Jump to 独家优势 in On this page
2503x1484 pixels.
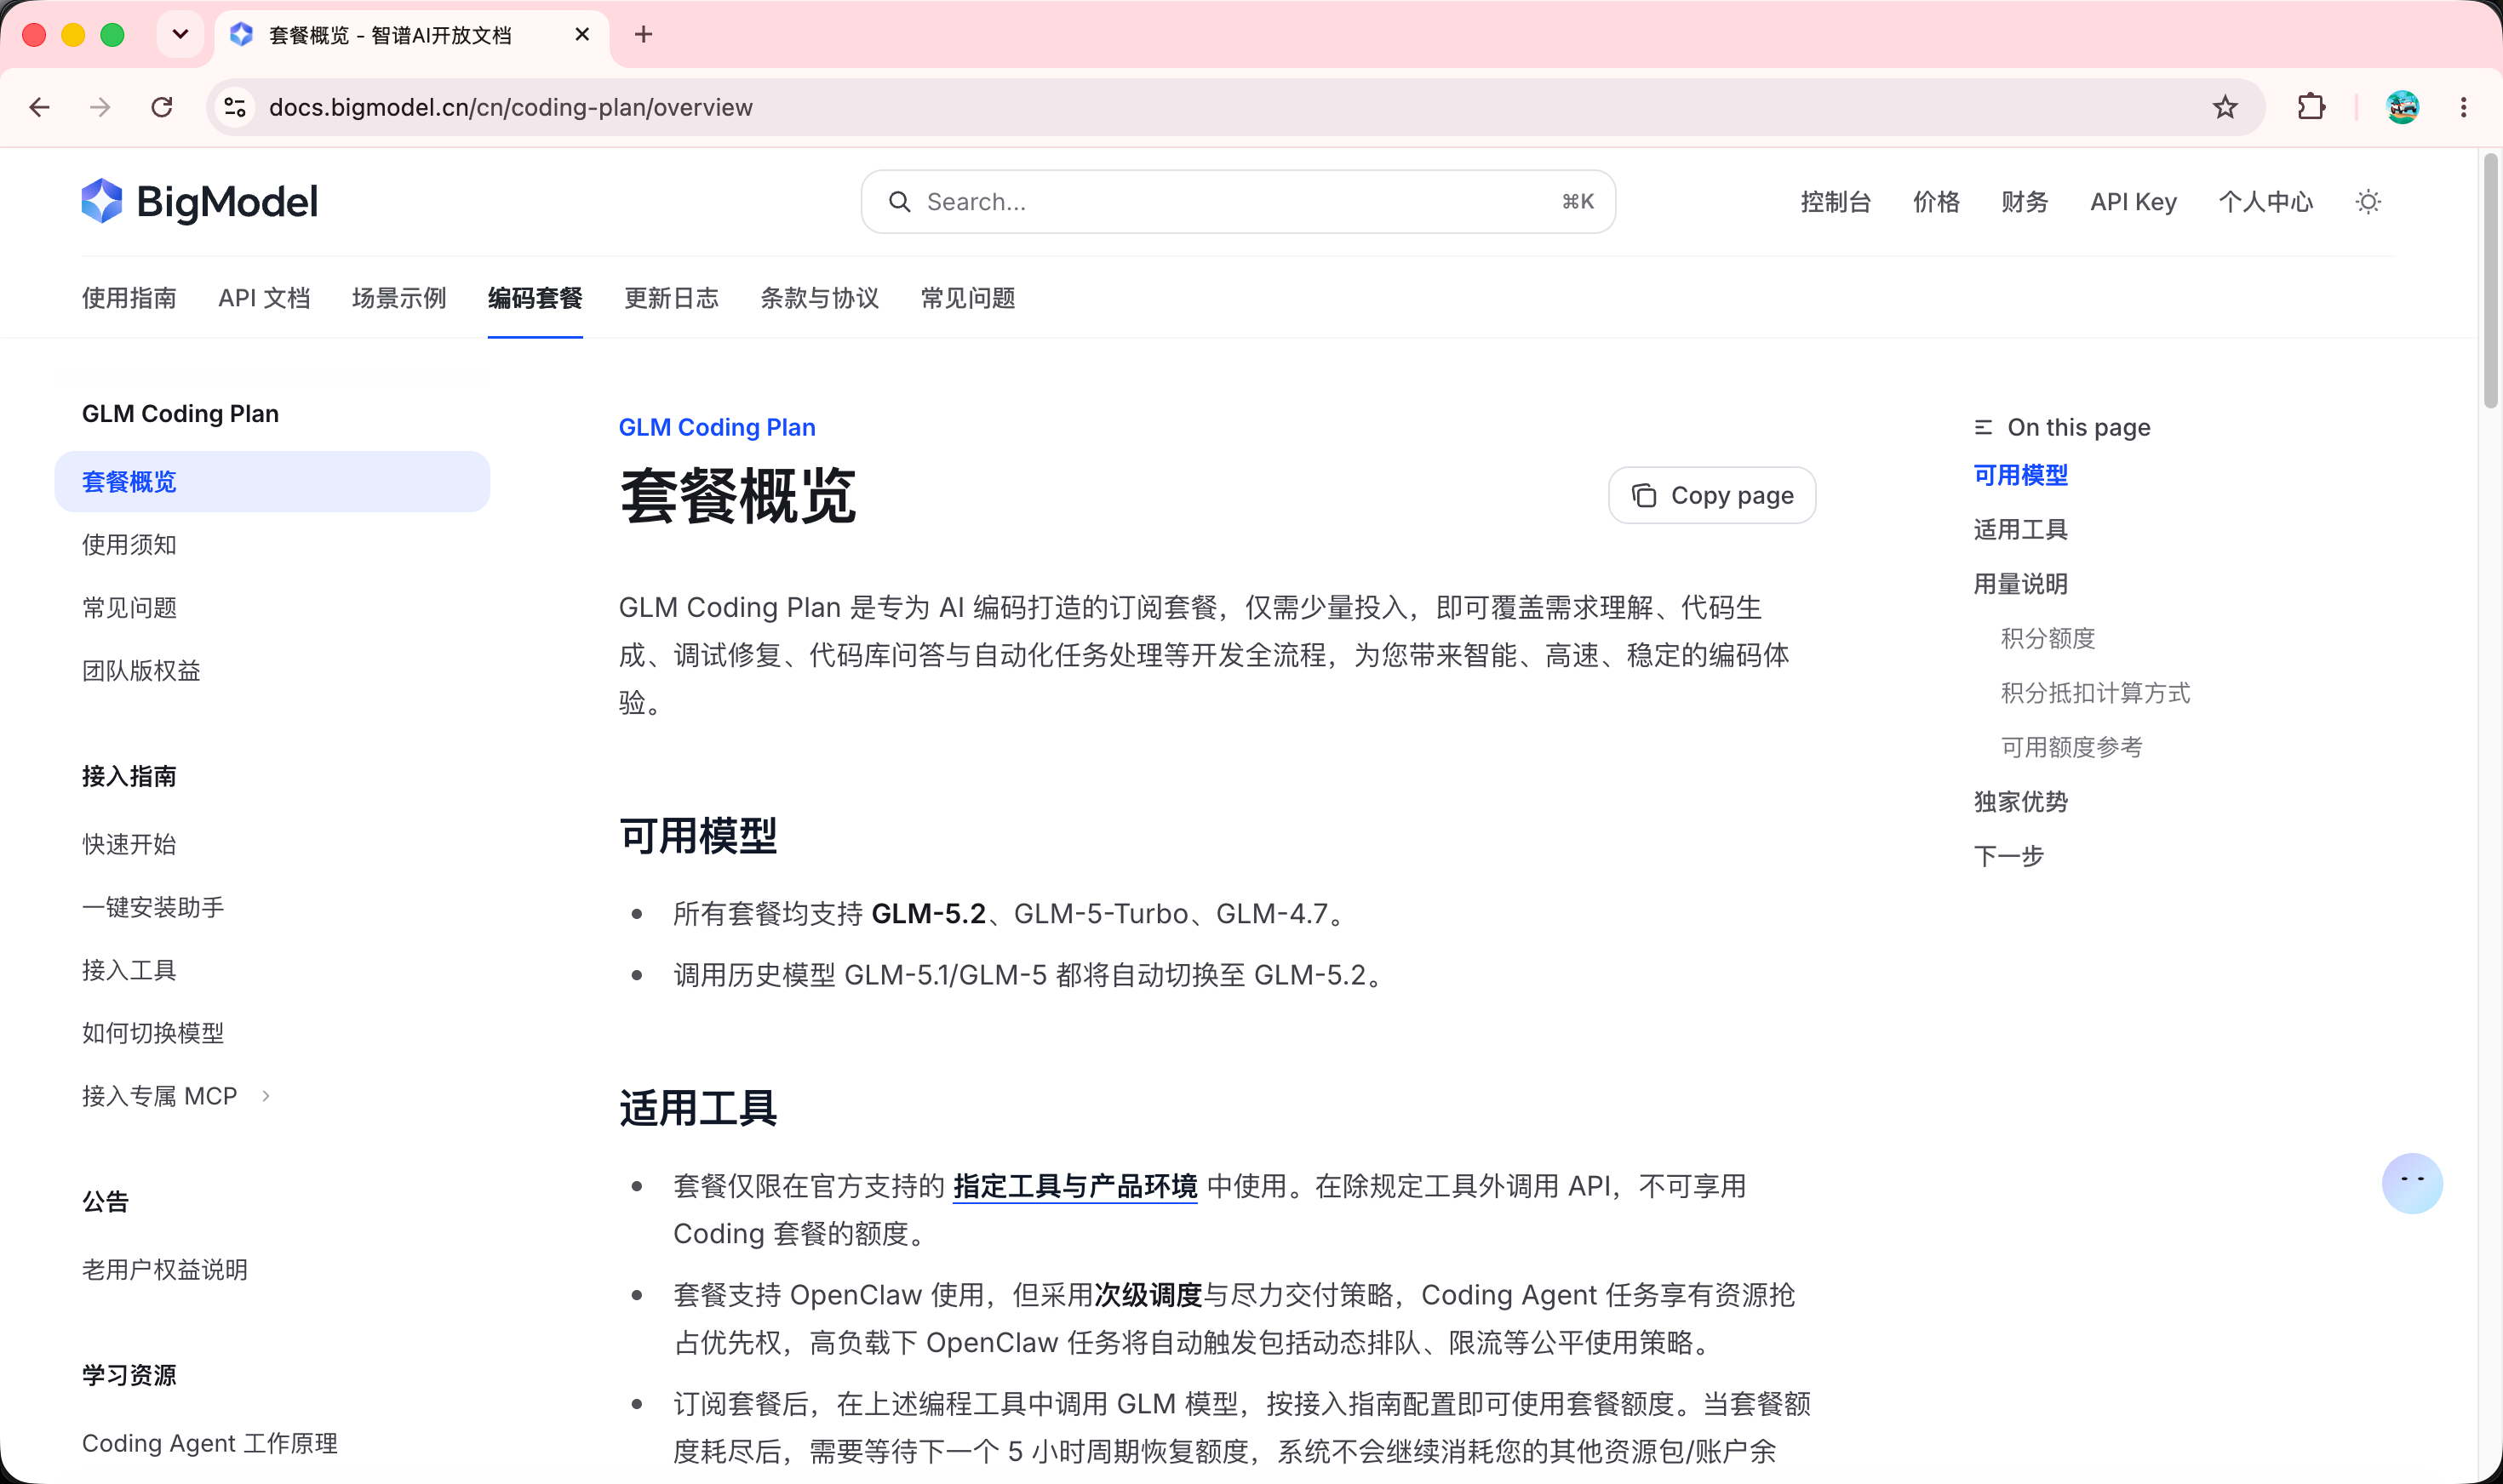point(2019,802)
